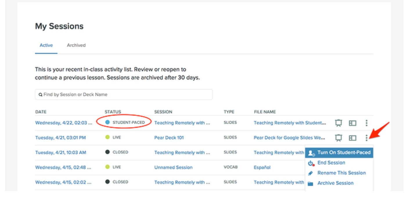Open Tuesday, 4/21, 03:01 PM date link
This screenshot has width=407, height=201.
pos(60,138)
